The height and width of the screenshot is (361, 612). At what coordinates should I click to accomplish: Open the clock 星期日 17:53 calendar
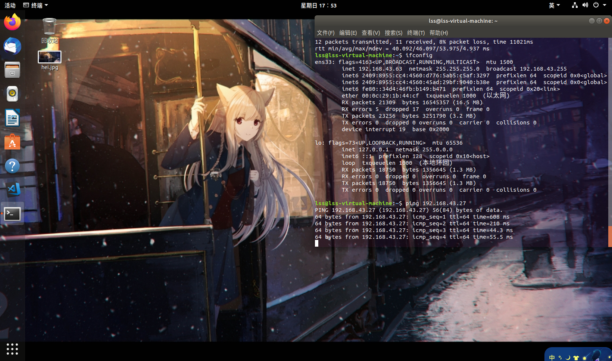tap(319, 5)
